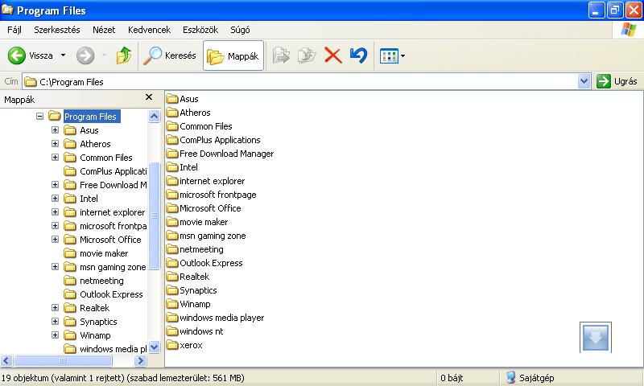Click the green Vissza back arrow
644x386 pixels.
[x=17, y=55]
